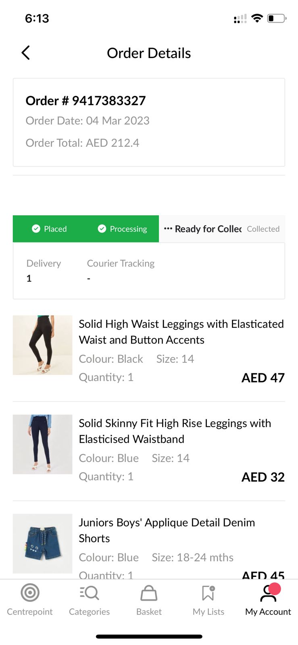The image size is (298, 645).
Task: Open the Centrepoint home icon
Action: point(30,593)
